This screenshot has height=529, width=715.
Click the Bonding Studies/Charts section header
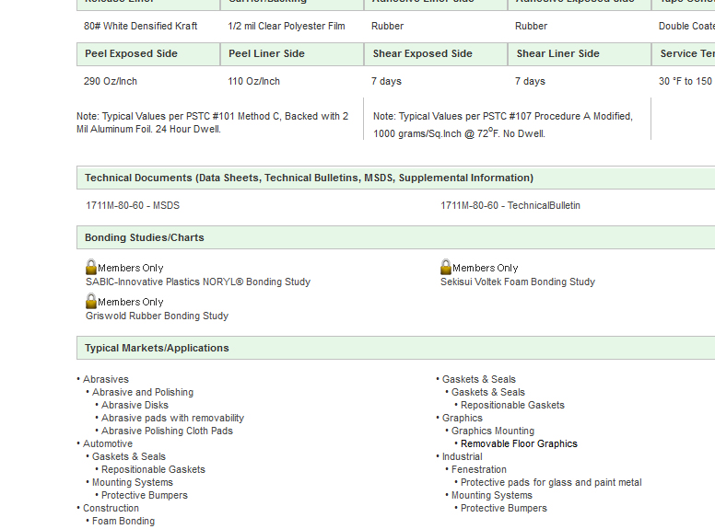[x=145, y=237]
